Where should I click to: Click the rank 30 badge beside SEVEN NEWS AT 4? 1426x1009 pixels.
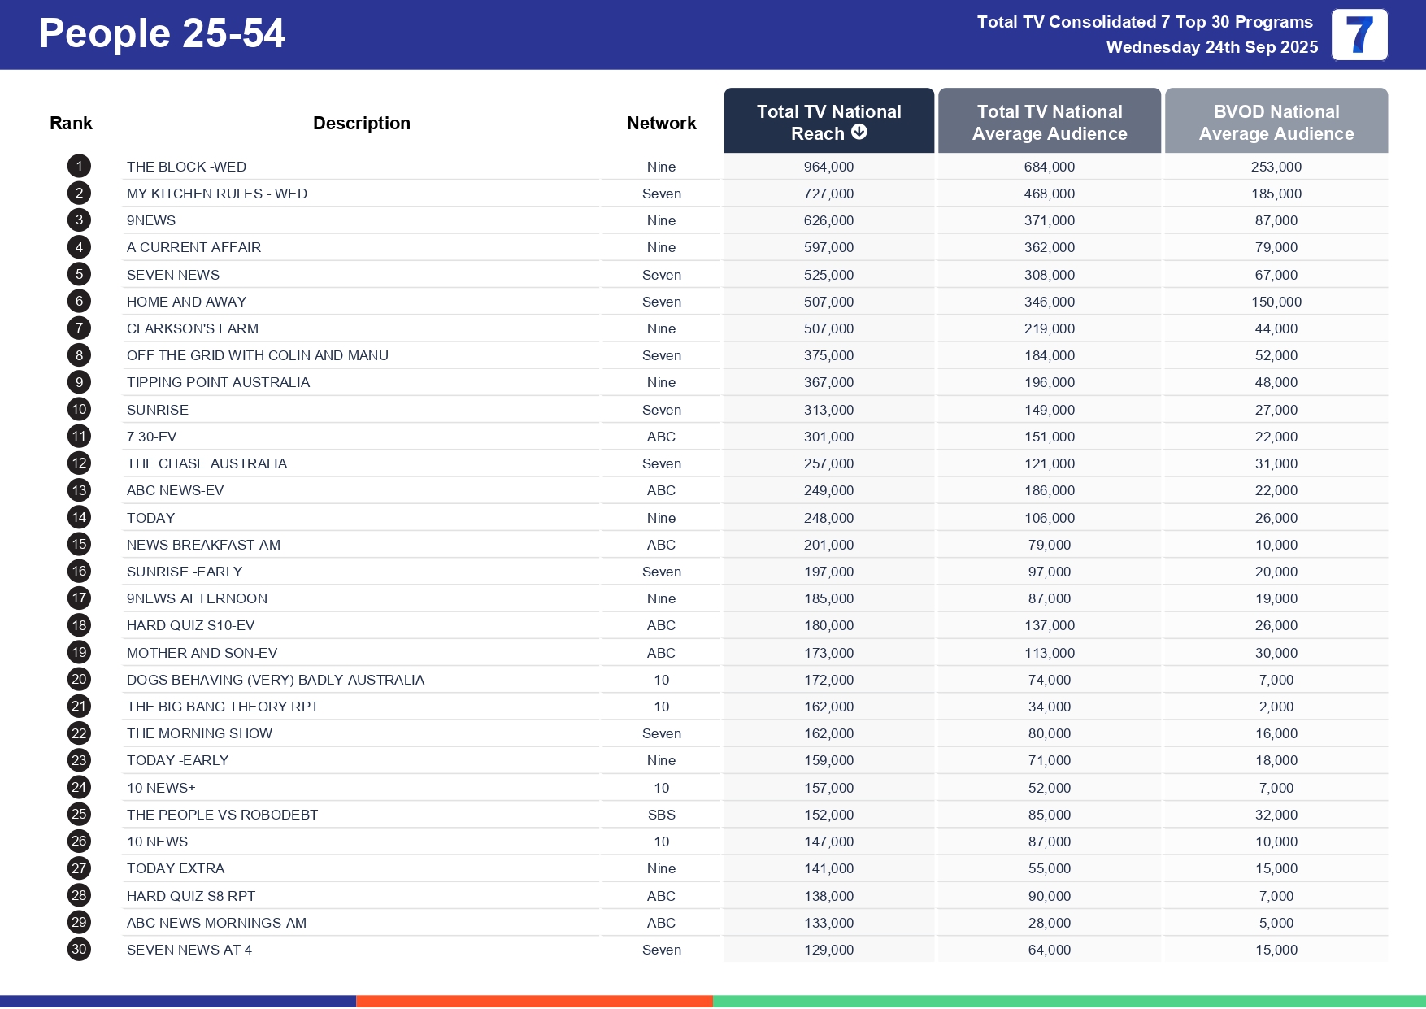point(78,949)
